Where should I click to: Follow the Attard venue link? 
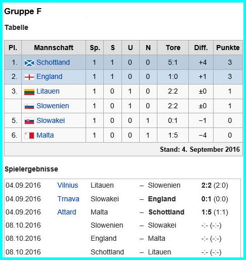click(67, 212)
